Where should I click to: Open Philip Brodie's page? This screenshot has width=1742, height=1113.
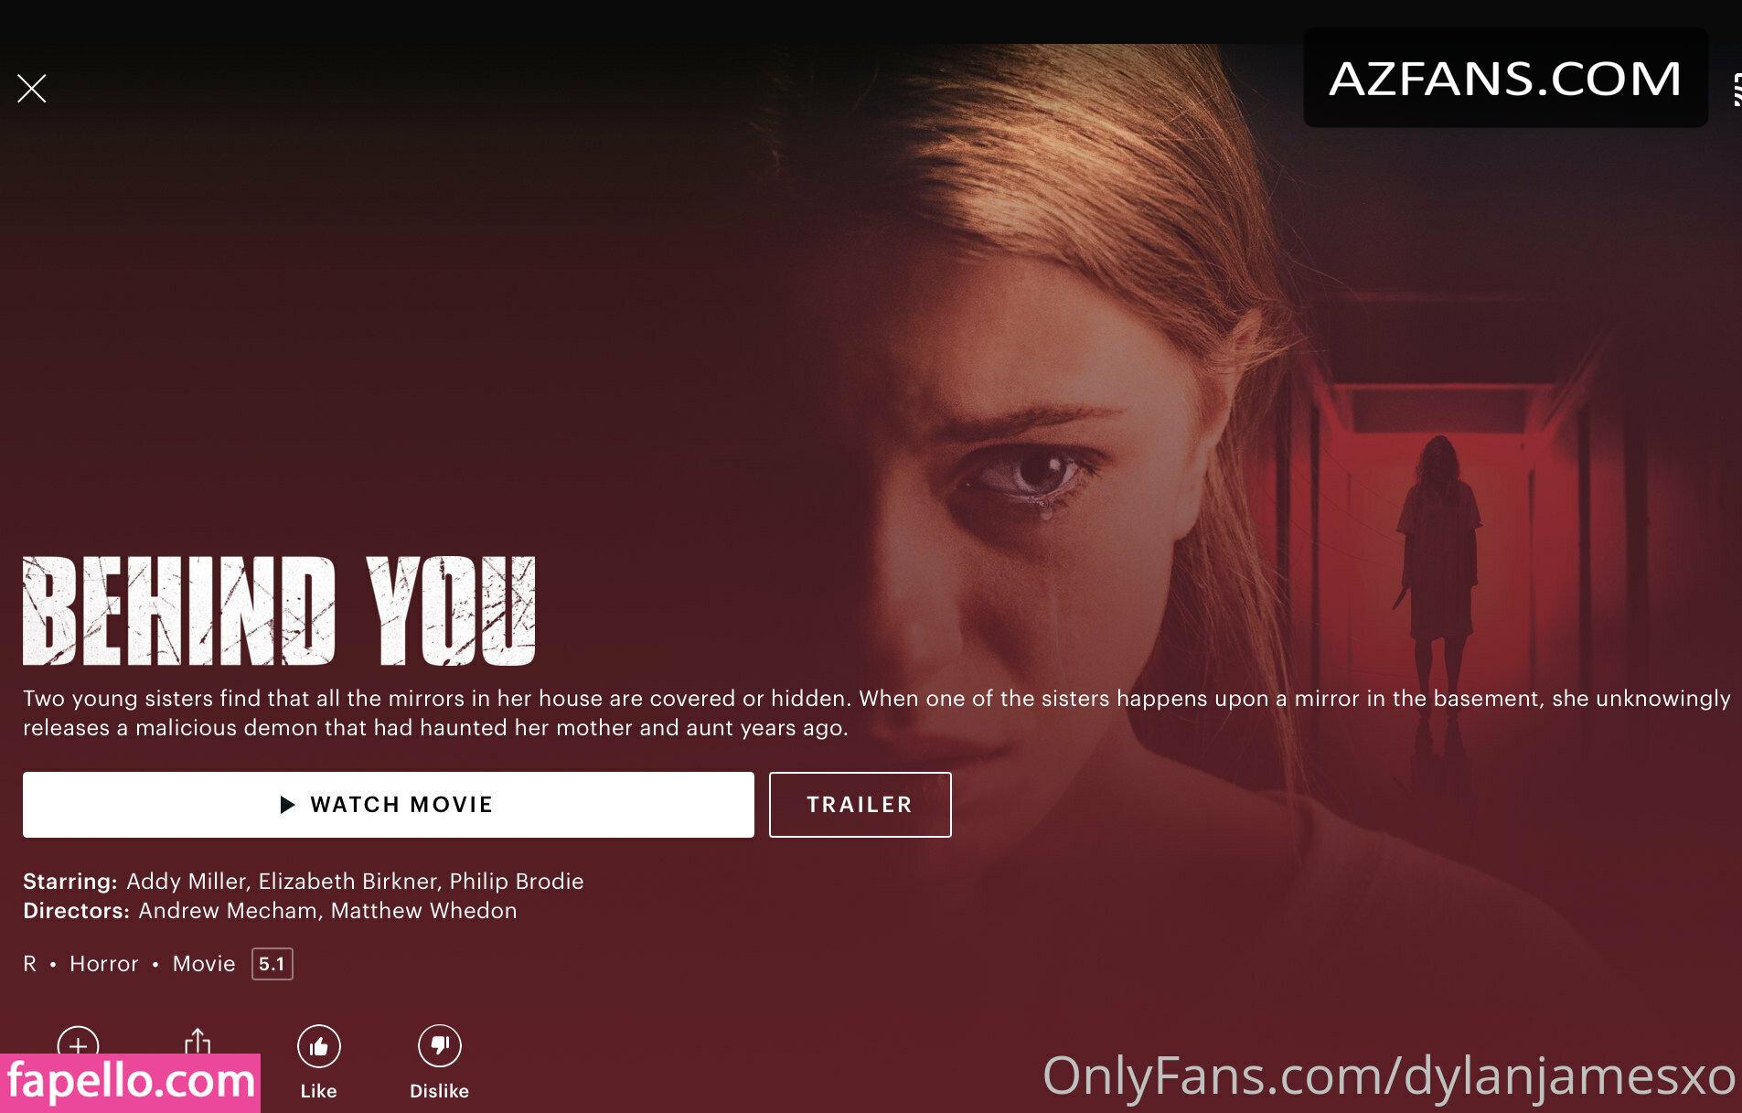click(517, 882)
